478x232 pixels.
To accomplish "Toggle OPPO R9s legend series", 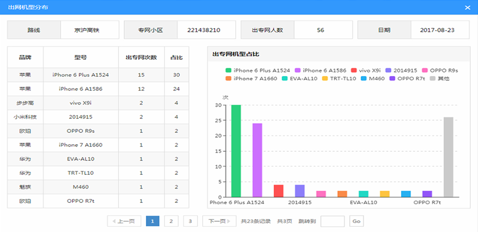I will coord(440,70).
